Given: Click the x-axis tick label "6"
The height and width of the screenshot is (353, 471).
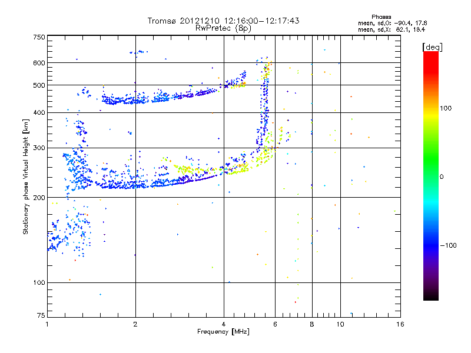Looking at the screenshot, I should 275,324.
